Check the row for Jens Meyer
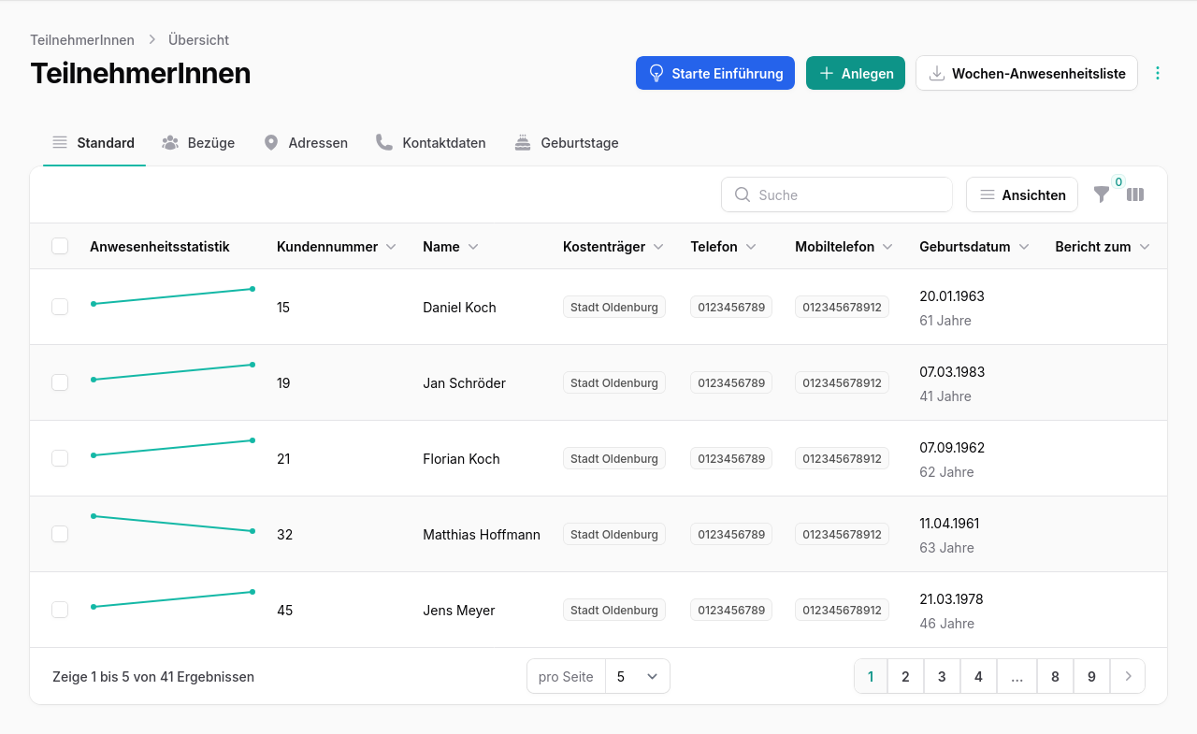The height and width of the screenshot is (734, 1197). pyautogui.click(x=60, y=610)
